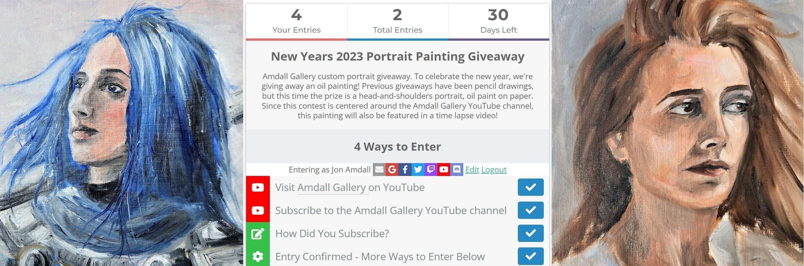Click the Discord login icon
This screenshot has height=266, width=804.
point(457,170)
